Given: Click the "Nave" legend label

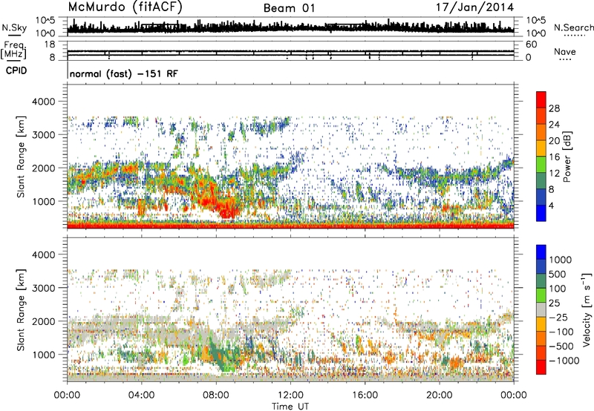Looking at the screenshot, I should click(x=565, y=51).
